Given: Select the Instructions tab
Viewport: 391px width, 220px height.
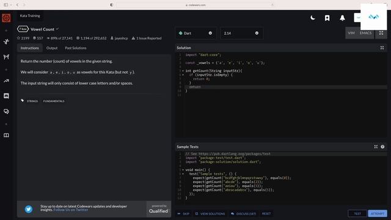Looking at the screenshot, I should 30,48.
